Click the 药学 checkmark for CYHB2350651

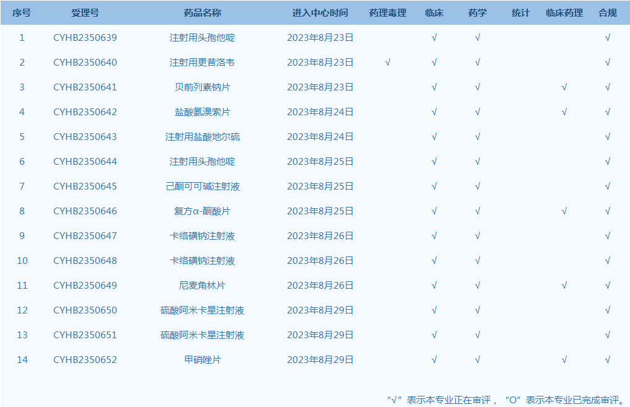[x=478, y=335]
